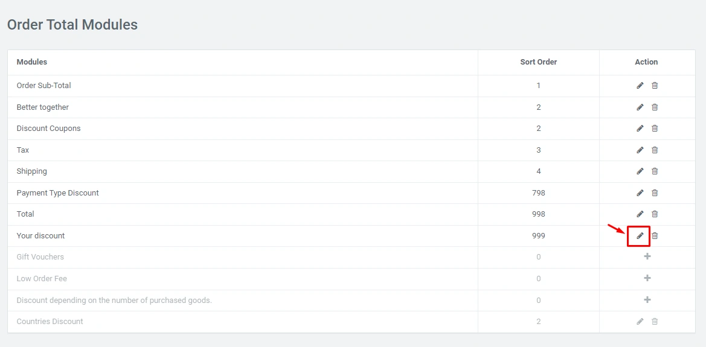Click the Sort Order column header
The image size is (706, 347).
[538, 62]
